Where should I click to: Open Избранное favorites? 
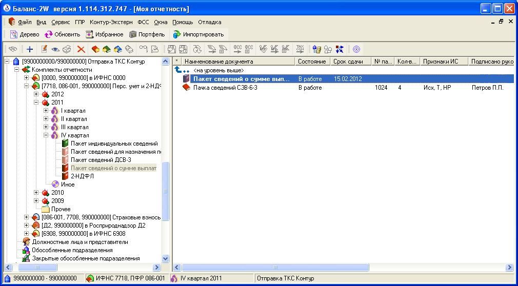click(104, 34)
